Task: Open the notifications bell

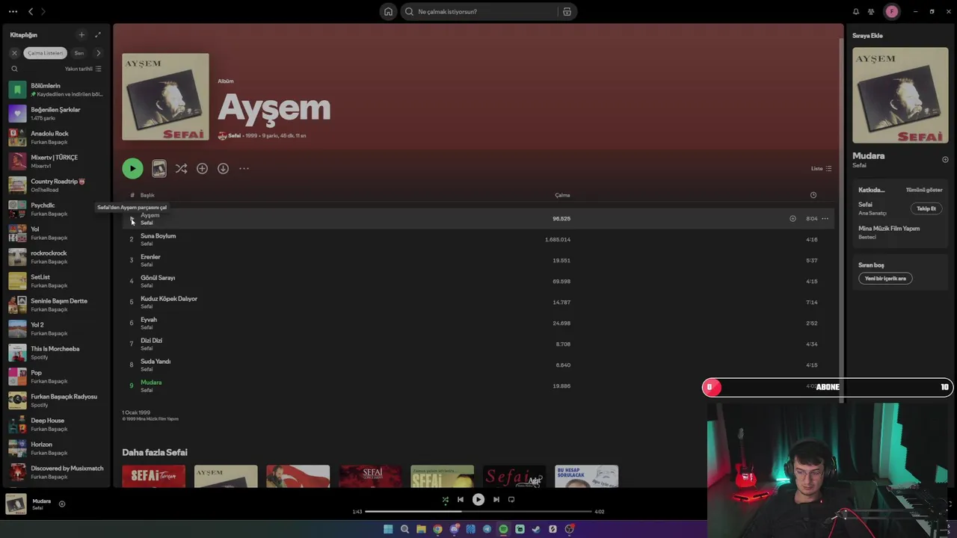Action: click(x=856, y=11)
